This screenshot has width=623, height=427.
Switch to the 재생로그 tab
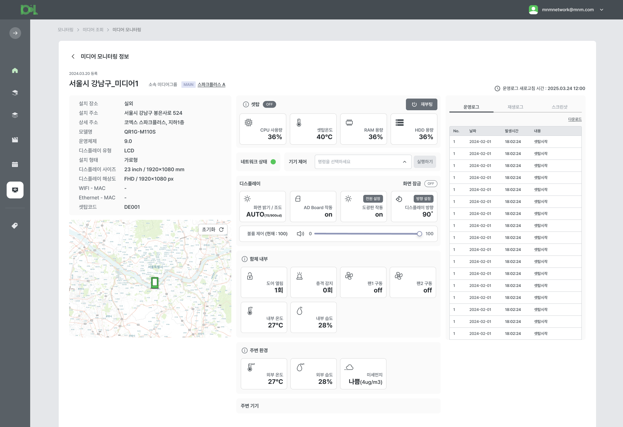pos(515,107)
